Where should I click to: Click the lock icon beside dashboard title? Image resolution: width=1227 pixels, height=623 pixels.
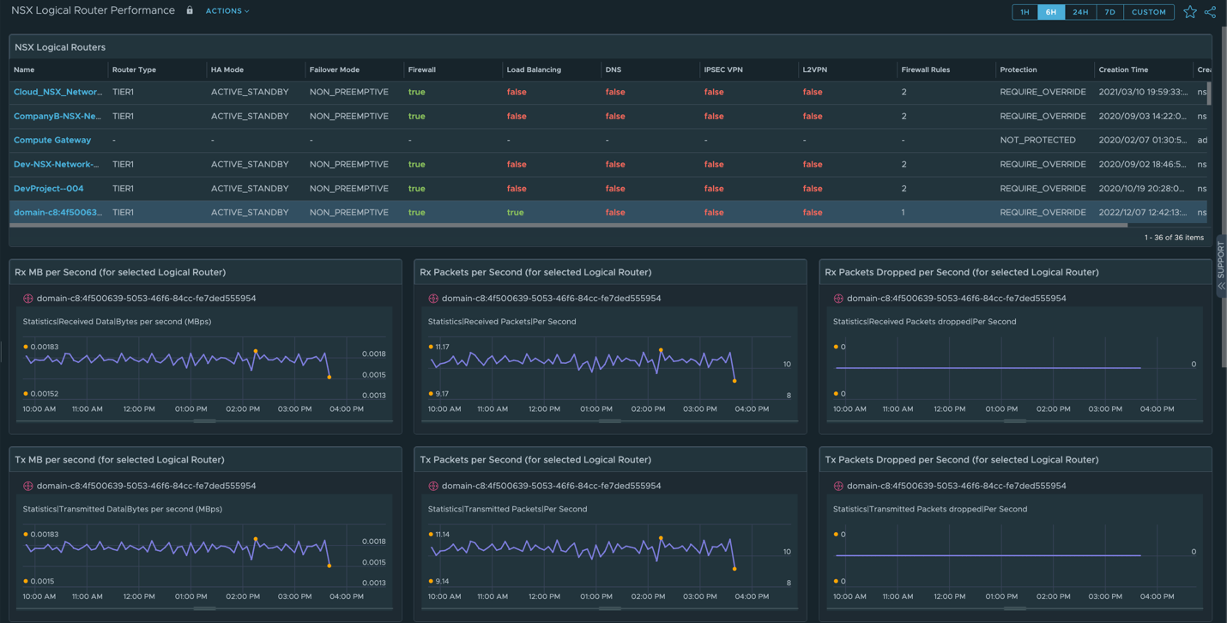(190, 11)
